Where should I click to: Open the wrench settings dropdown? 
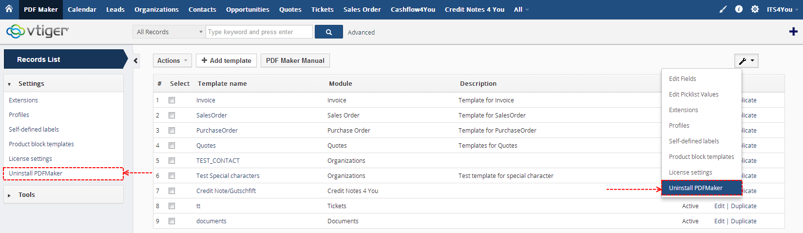[x=746, y=61]
